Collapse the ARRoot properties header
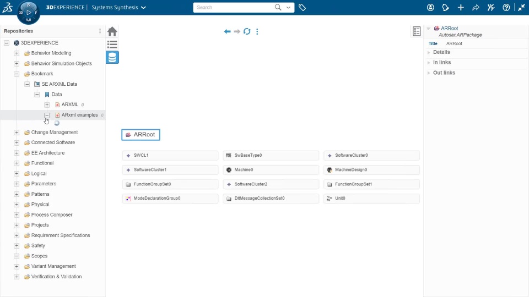 (429, 29)
